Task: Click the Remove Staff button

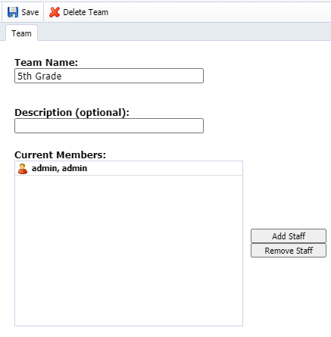Action: point(289,251)
